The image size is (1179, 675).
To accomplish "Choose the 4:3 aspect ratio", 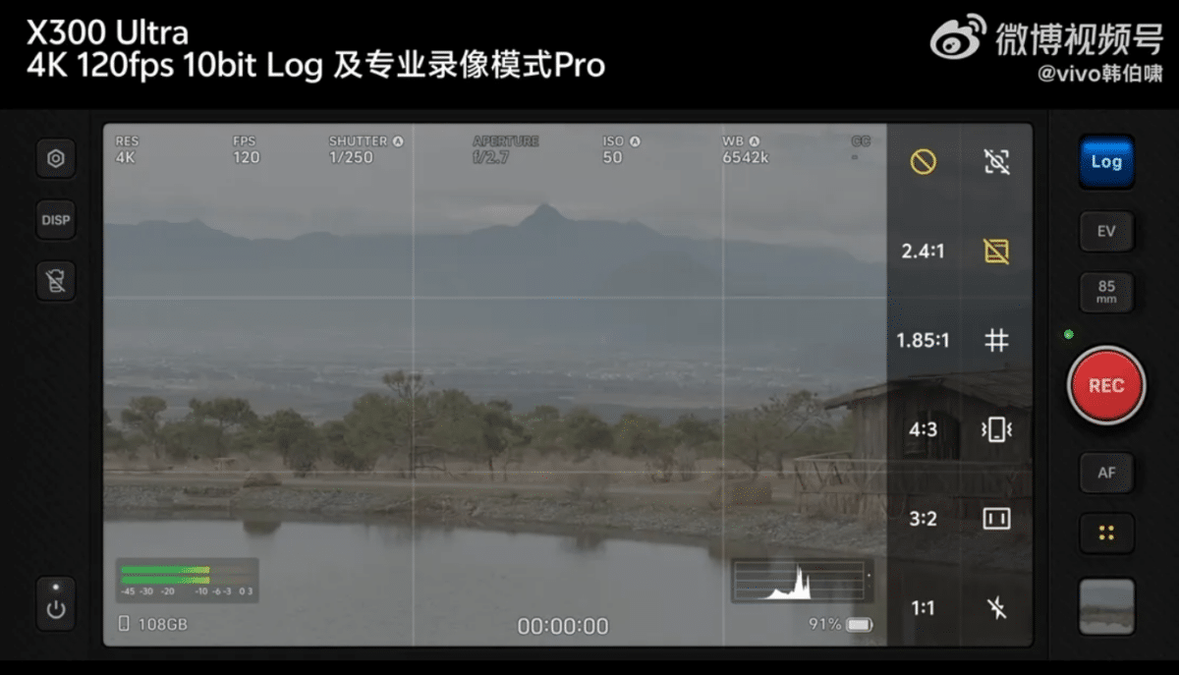I will (923, 429).
